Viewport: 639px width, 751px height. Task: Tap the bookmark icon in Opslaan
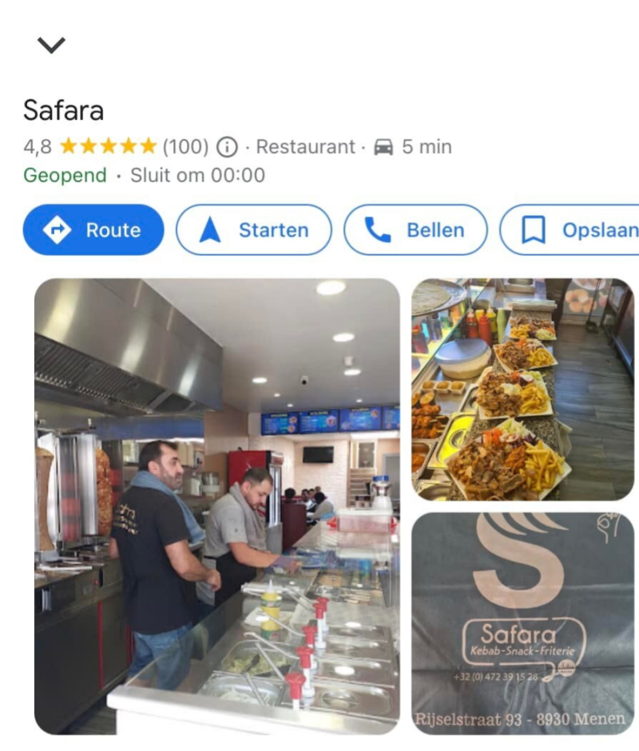pos(533,230)
